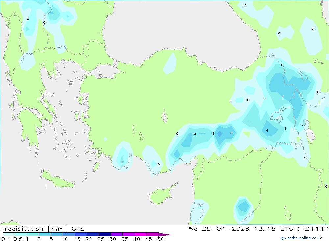Click the '25' legend scale label

pos(101,239)
